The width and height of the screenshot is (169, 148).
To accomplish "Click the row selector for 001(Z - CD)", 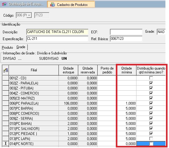I will pyautogui.click(x=6, y=78).
